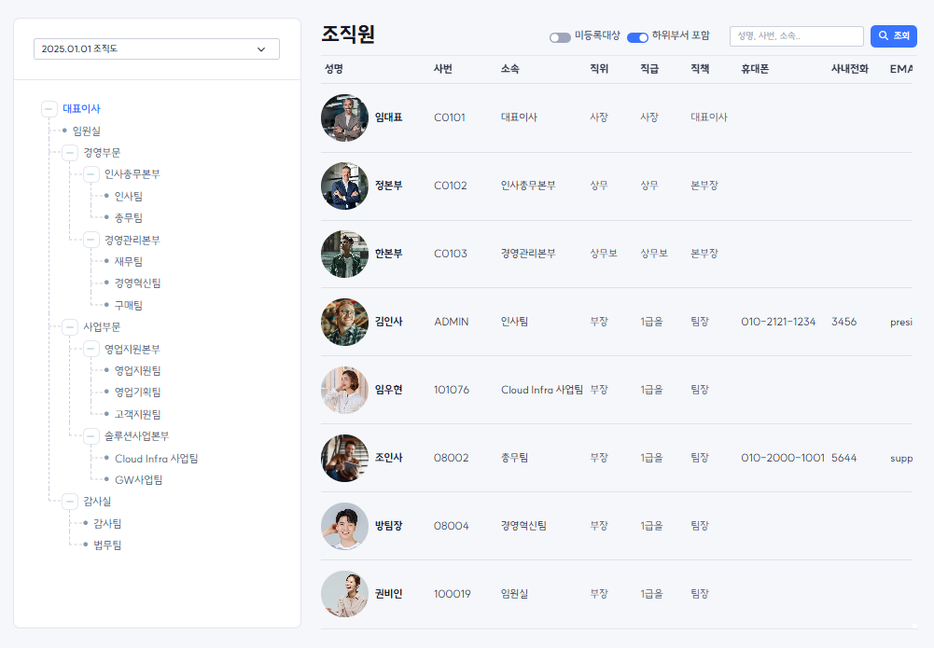This screenshot has height=648, width=934.
Task: Click 임우현's avatar image
Action: pos(344,390)
